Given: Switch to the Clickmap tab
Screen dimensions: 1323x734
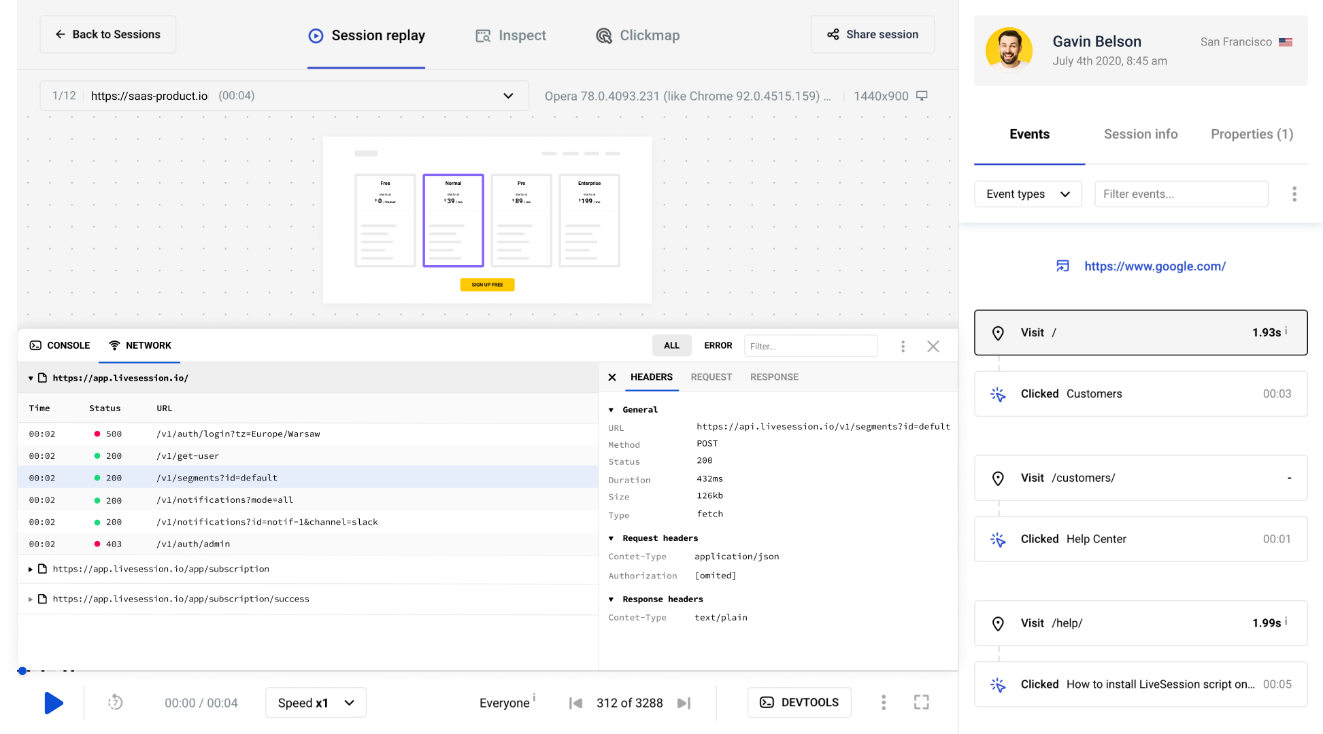Looking at the screenshot, I should [x=637, y=35].
